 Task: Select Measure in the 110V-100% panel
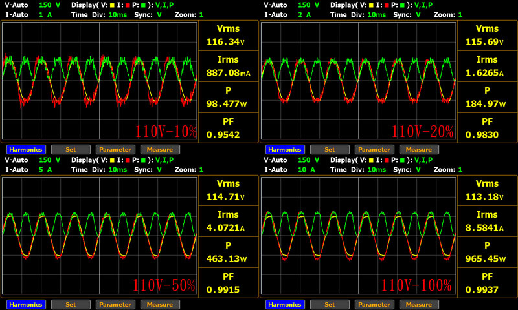(419, 304)
